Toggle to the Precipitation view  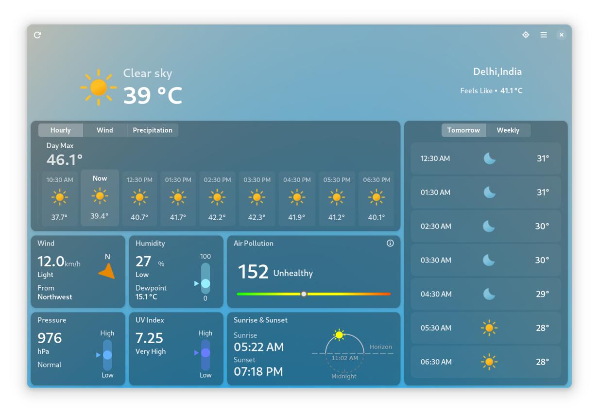coord(153,130)
